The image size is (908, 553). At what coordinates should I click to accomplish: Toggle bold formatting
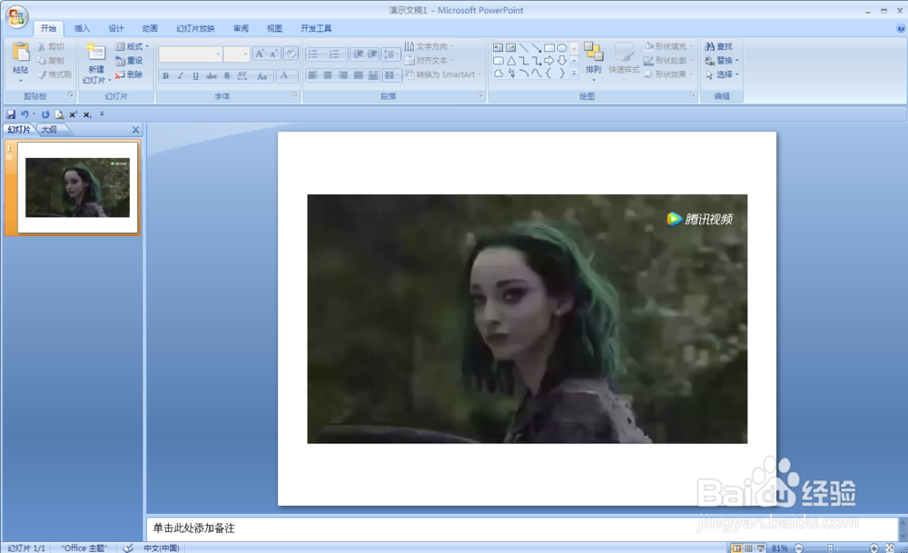coord(165,76)
